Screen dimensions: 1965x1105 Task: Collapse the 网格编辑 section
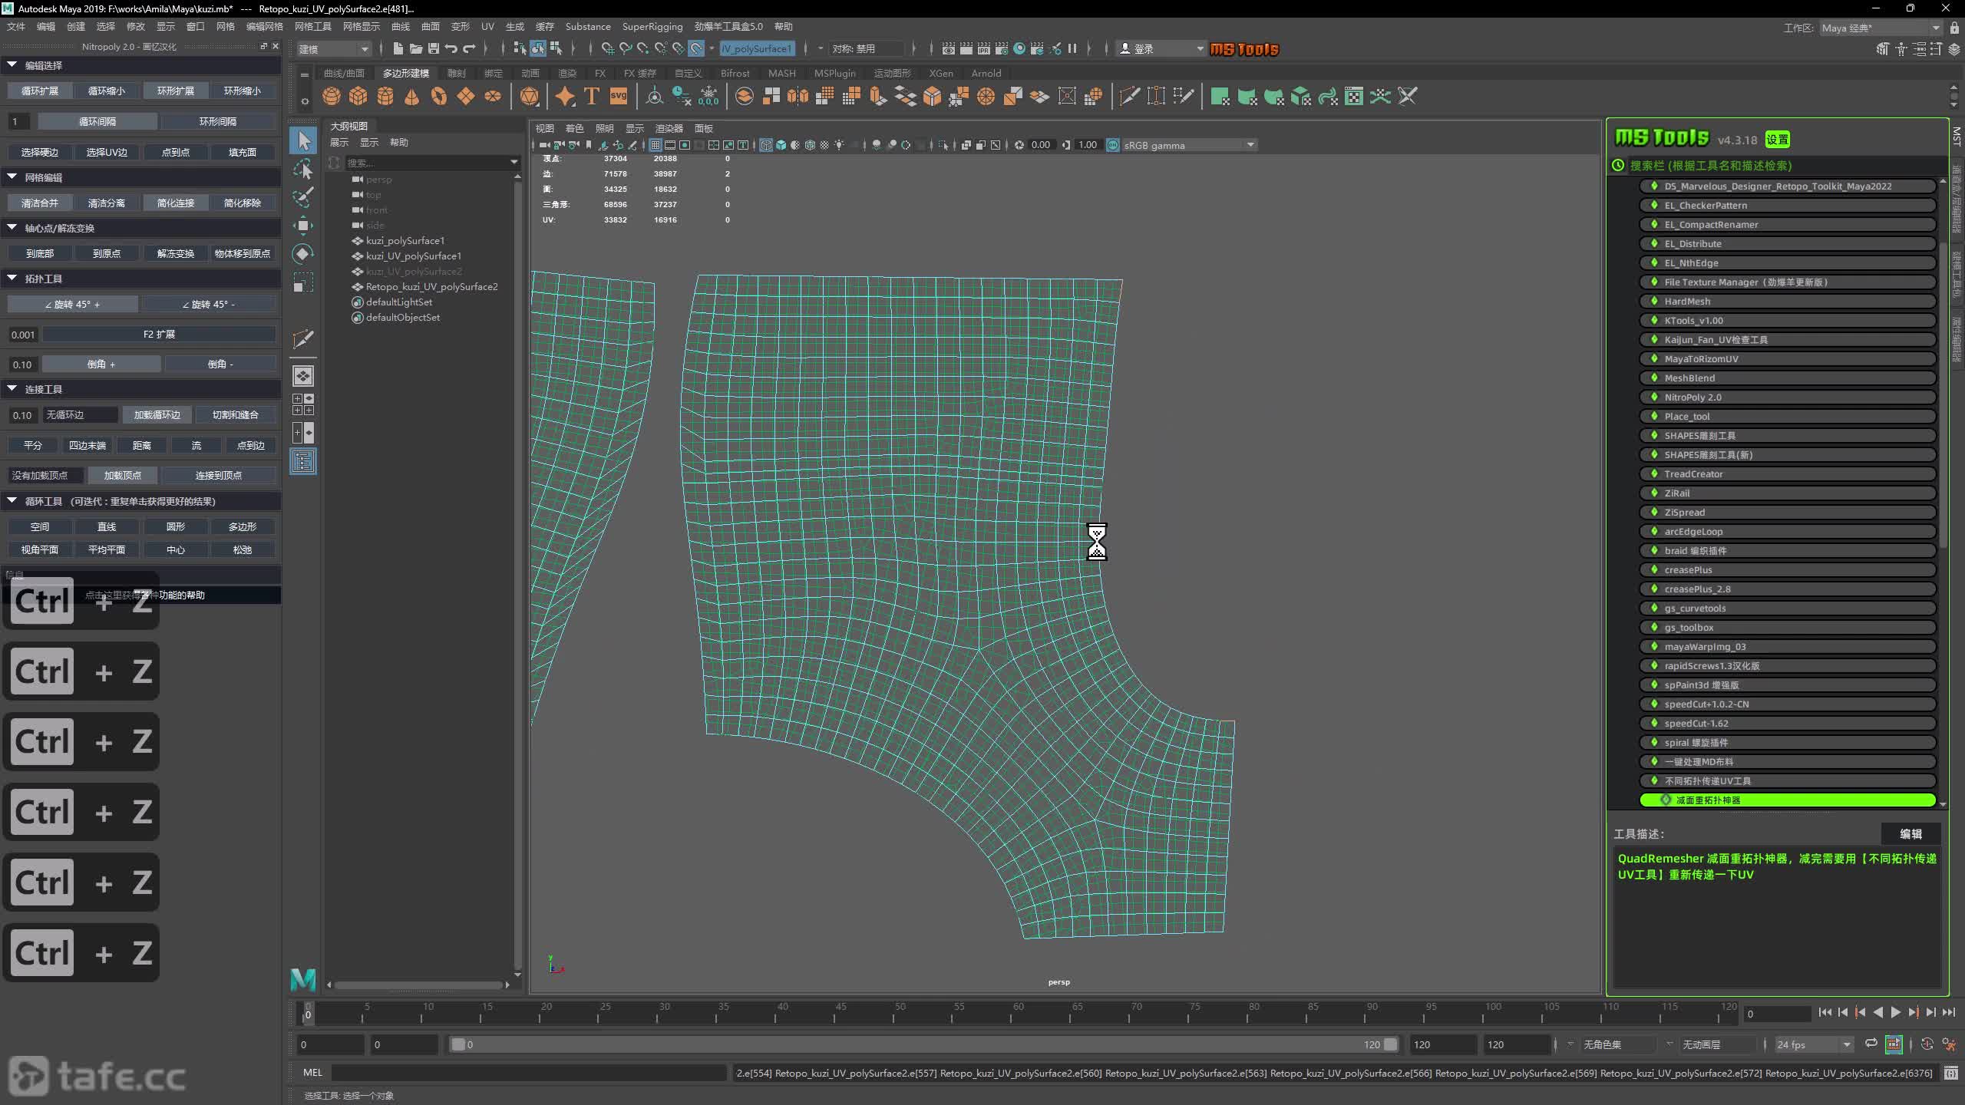point(12,177)
